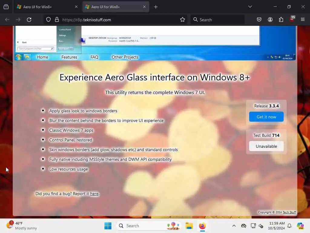
Task: Go forward to next page
Action: pos(18,20)
